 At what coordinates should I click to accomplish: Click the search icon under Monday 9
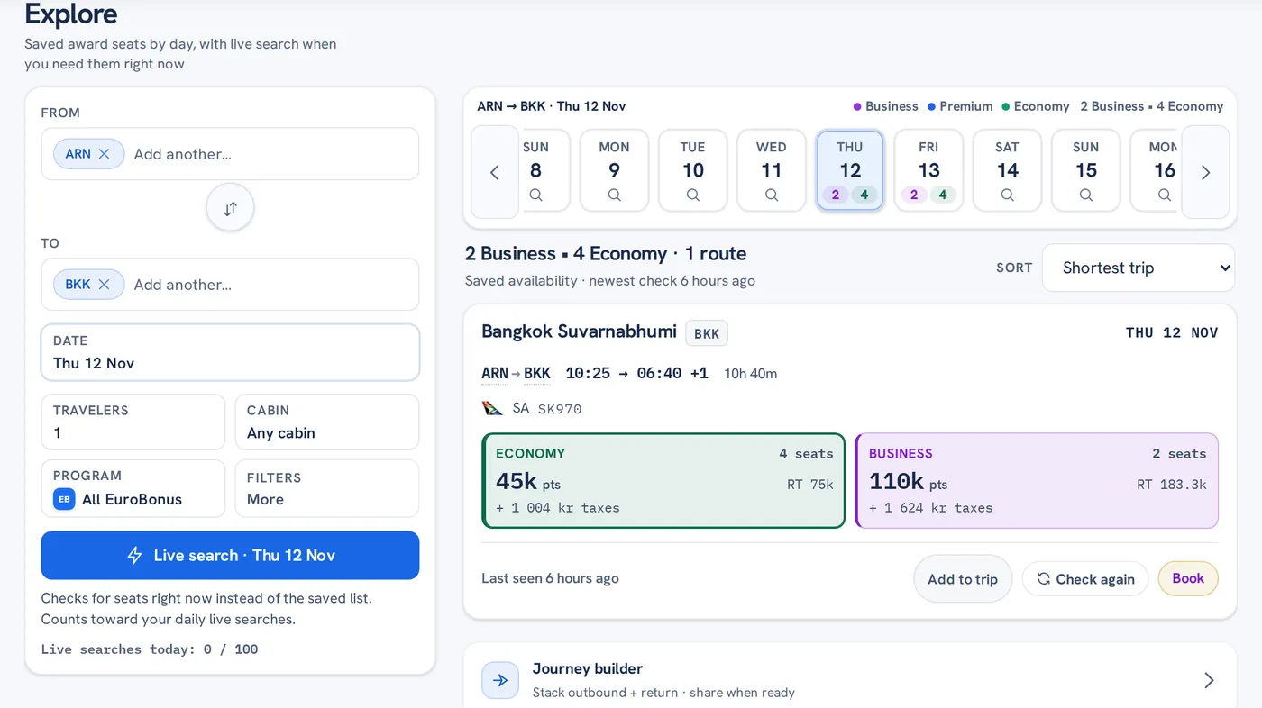[614, 195]
